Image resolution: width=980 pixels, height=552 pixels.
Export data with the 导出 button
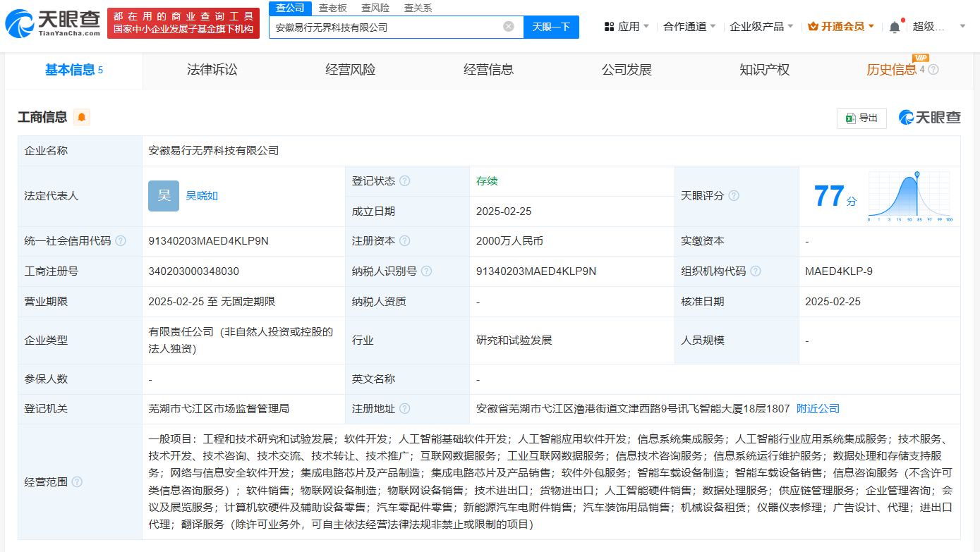point(861,118)
